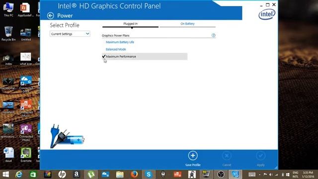
Task: Open Amazon from the taskbar
Action: [x=76, y=175]
